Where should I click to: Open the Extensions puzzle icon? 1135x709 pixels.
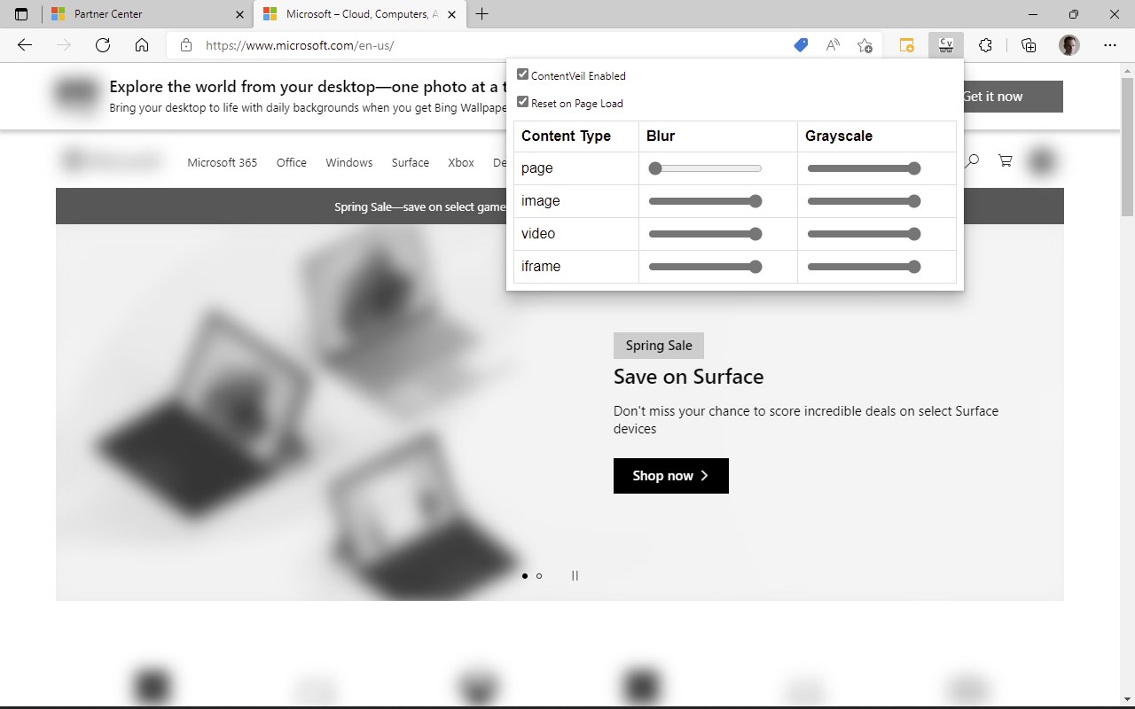tap(985, 45)
